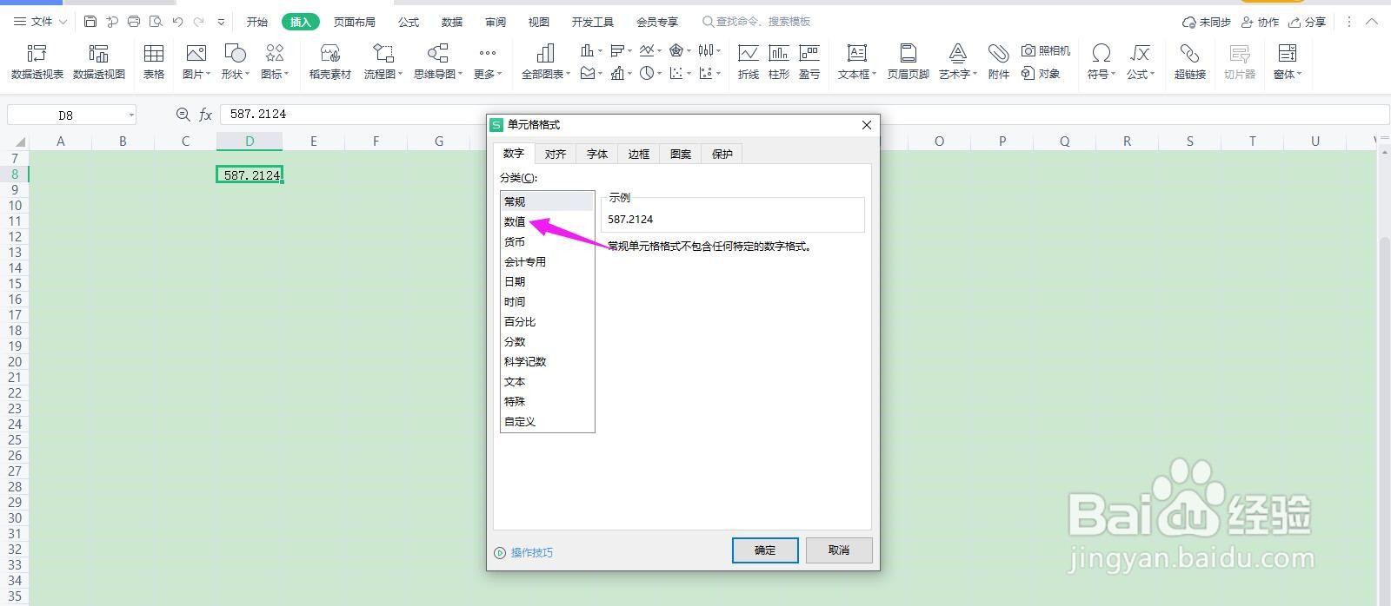The height and width of the screenshot is (606, 1391).
Task: Click the fx insert function icon
Action: tap(206, 114)
